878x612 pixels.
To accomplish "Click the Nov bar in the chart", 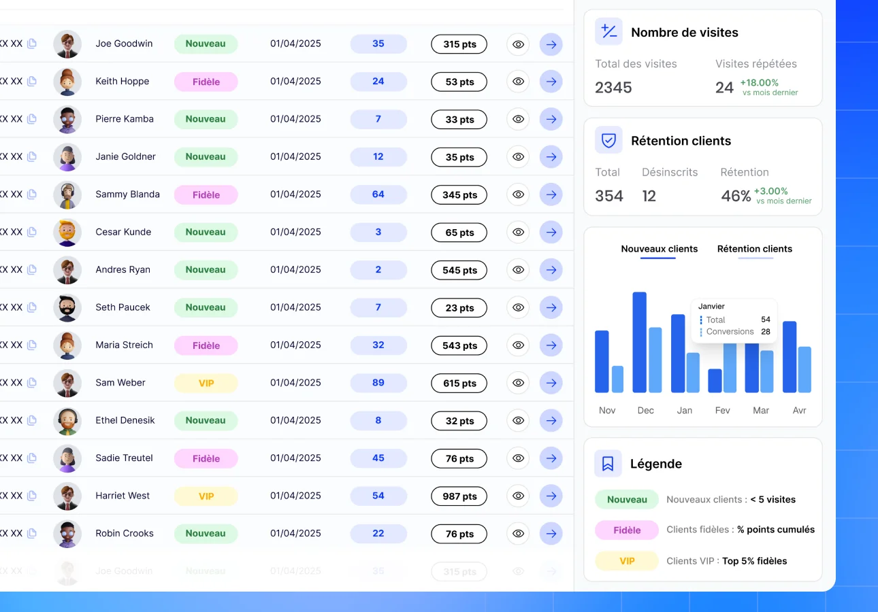I will 602,362.
